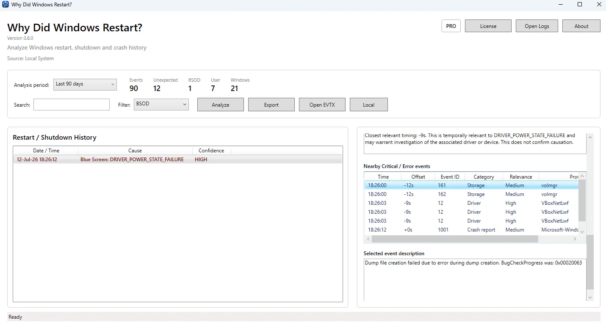Sort nearby events by Event ID column
The height and width of the screenshot is (328, 606).
click(x=450, y=176)
